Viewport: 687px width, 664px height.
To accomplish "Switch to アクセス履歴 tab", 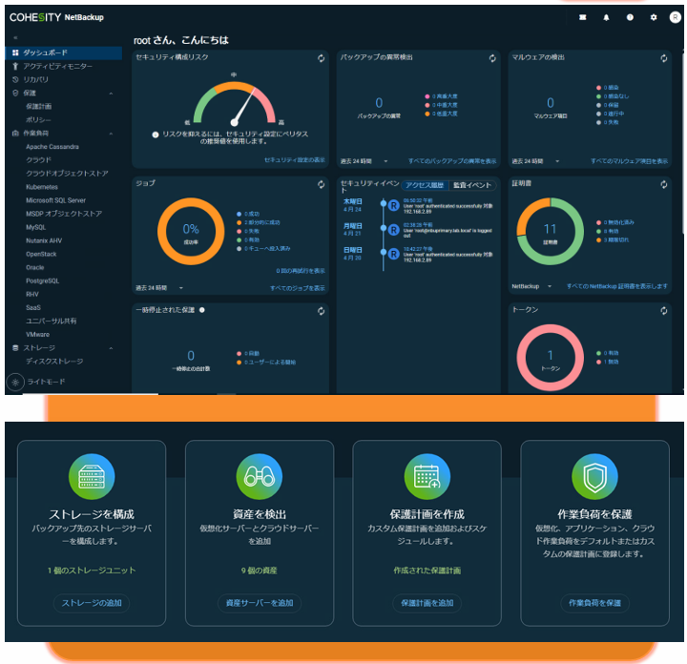I will (425, 185).
